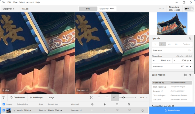Toggle the select all images checkbox
The width and height of the screenshot is (195, 114).
[x=3, y=104]
